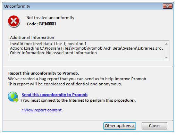Click scroll up arrow in Additional Information
This screenshot has width=176, height=135.
166,44
